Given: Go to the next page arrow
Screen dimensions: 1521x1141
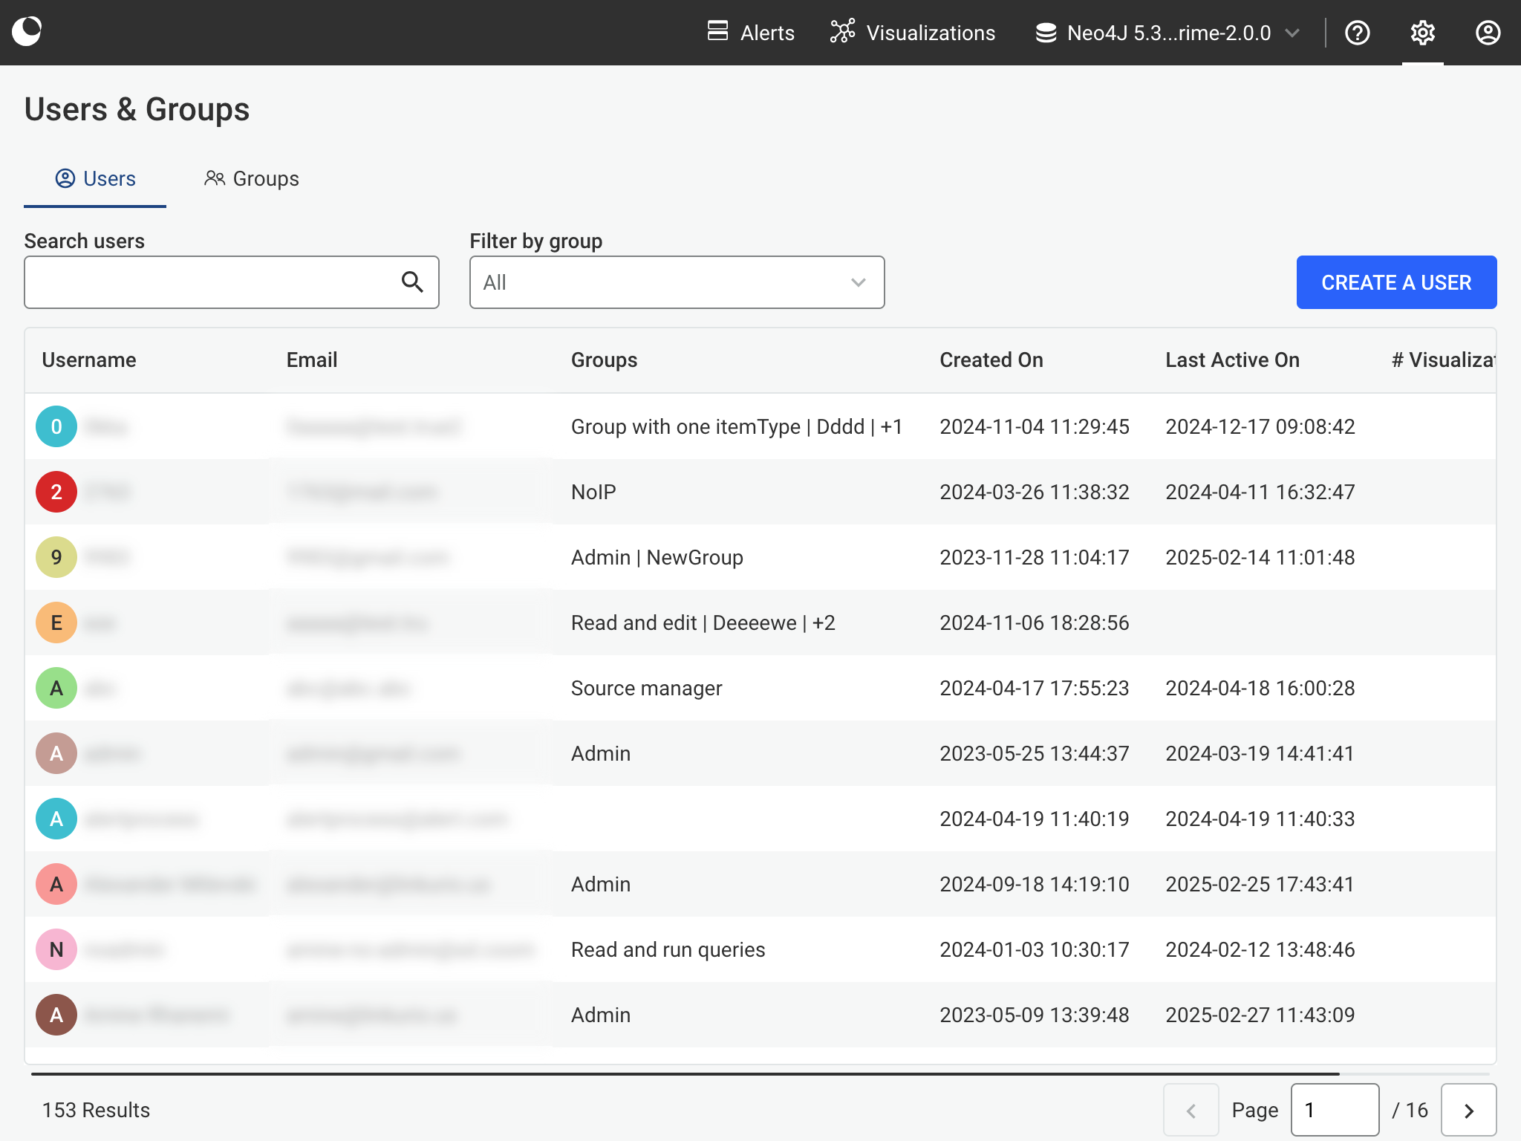Looking at the screenshot, I should [1469, 1110].
